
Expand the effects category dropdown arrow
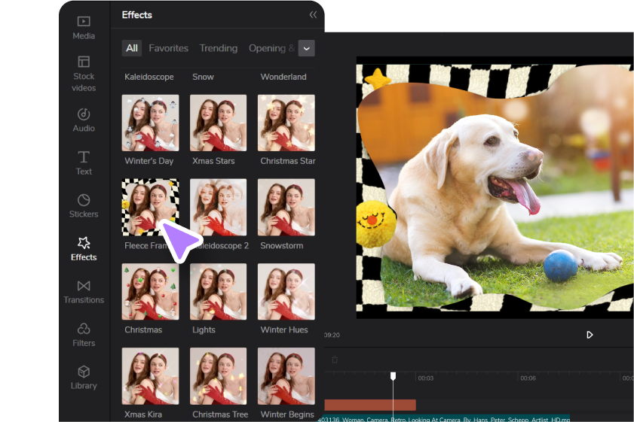[x=306, y=48]
